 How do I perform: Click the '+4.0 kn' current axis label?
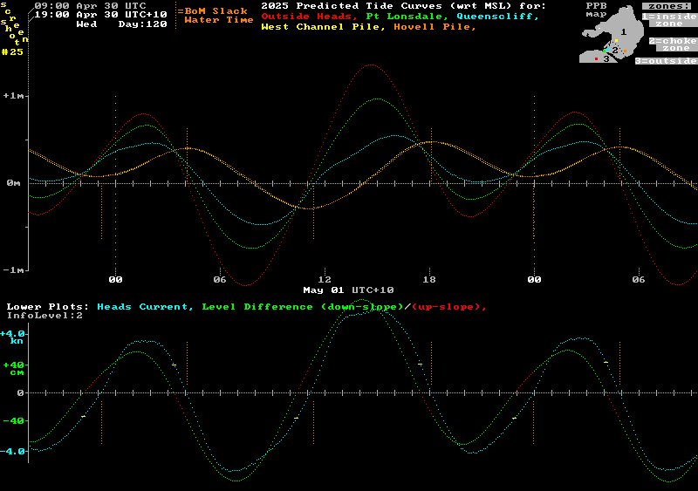click(13, 338)
